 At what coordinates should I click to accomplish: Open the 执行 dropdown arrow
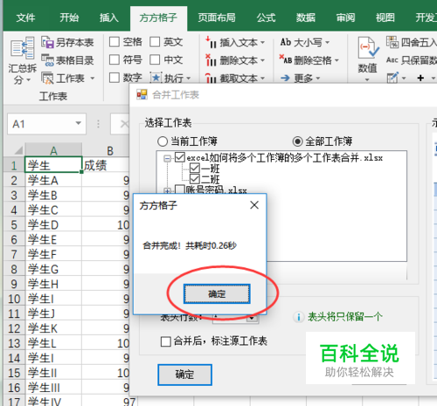188,79
